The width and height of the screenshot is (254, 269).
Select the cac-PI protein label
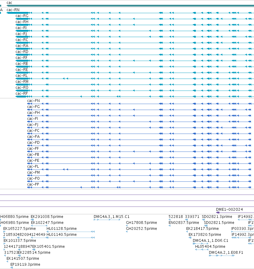(33, 119)
